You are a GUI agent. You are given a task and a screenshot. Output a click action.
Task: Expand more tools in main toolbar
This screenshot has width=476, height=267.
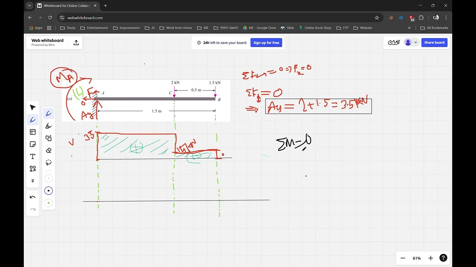click(33, 181)
